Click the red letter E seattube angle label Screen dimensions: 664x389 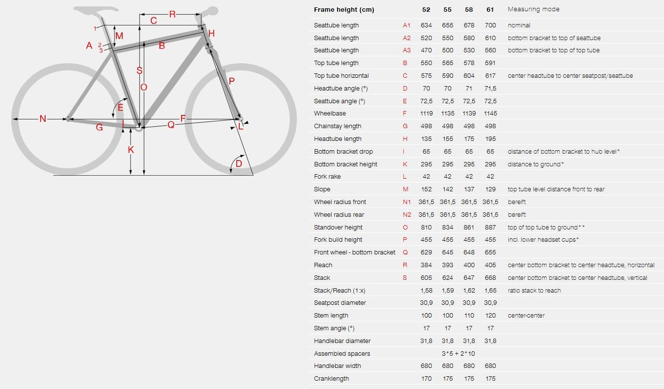click(120, 108)
